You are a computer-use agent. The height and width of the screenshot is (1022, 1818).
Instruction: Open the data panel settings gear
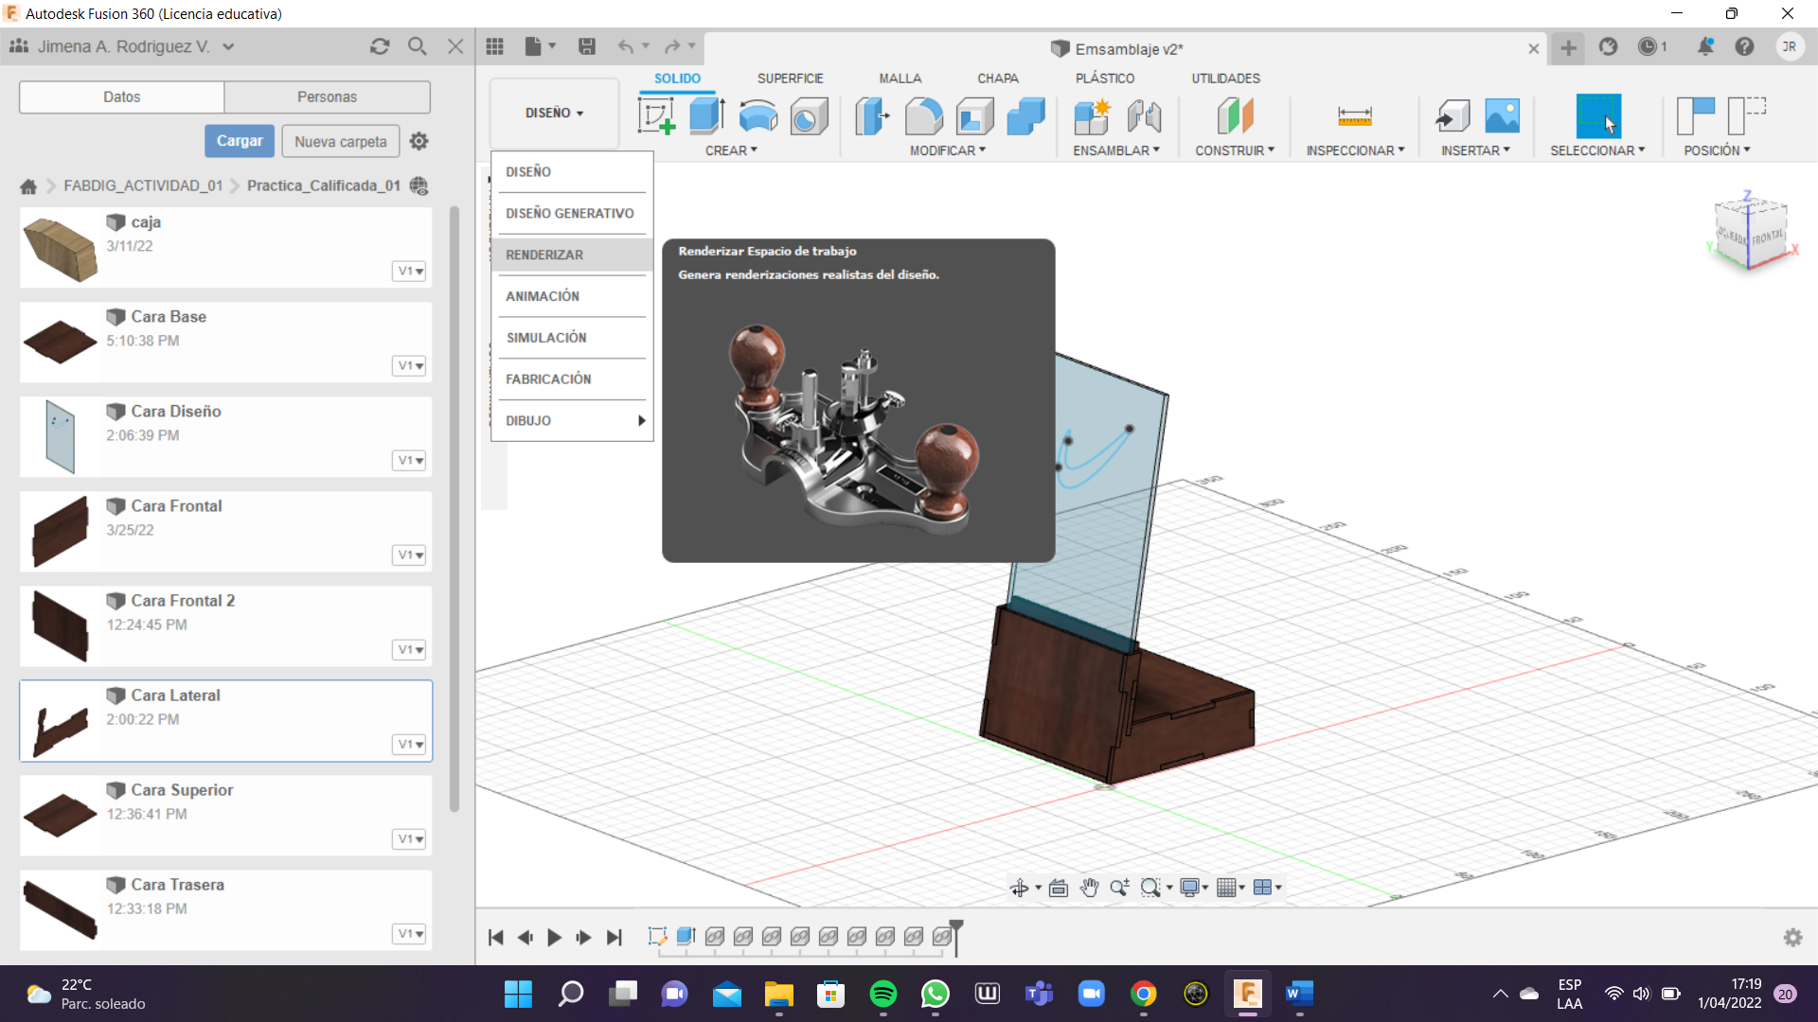[419, 141]
